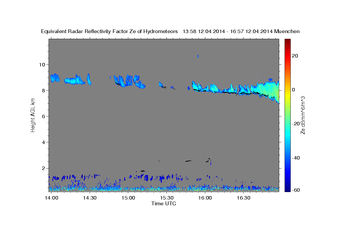
Task: Click the plot title text starting 'Equivalent Radar Reflectivity'
Action: (x=170, y=31)
